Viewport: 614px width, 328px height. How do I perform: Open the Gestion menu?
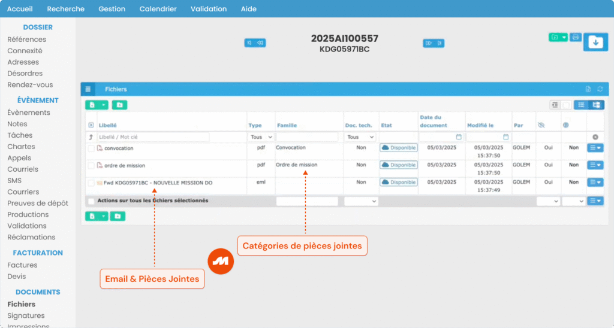[112, 8]
